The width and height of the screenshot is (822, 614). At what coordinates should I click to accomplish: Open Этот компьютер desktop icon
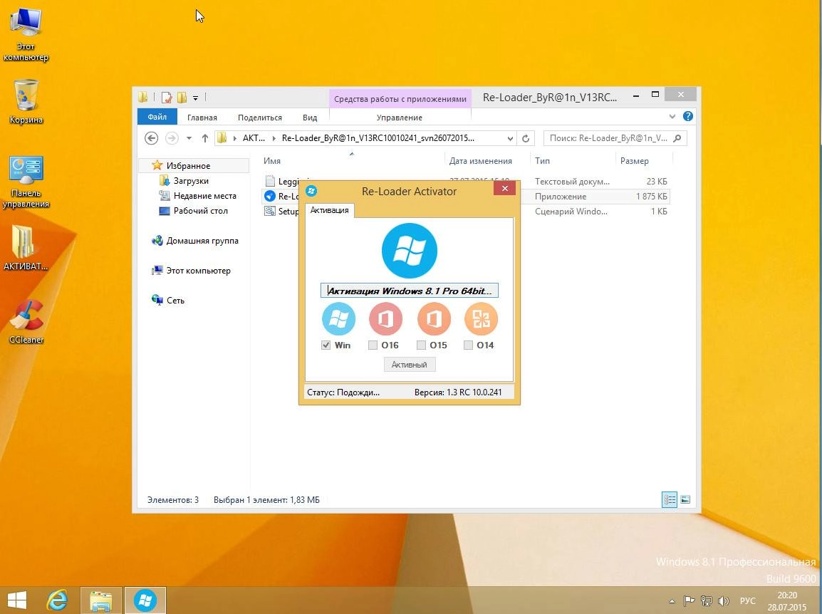click(x=26, y=35)
